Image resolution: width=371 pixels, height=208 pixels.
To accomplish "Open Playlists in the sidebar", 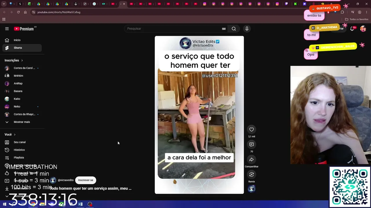I will point(22,157).
